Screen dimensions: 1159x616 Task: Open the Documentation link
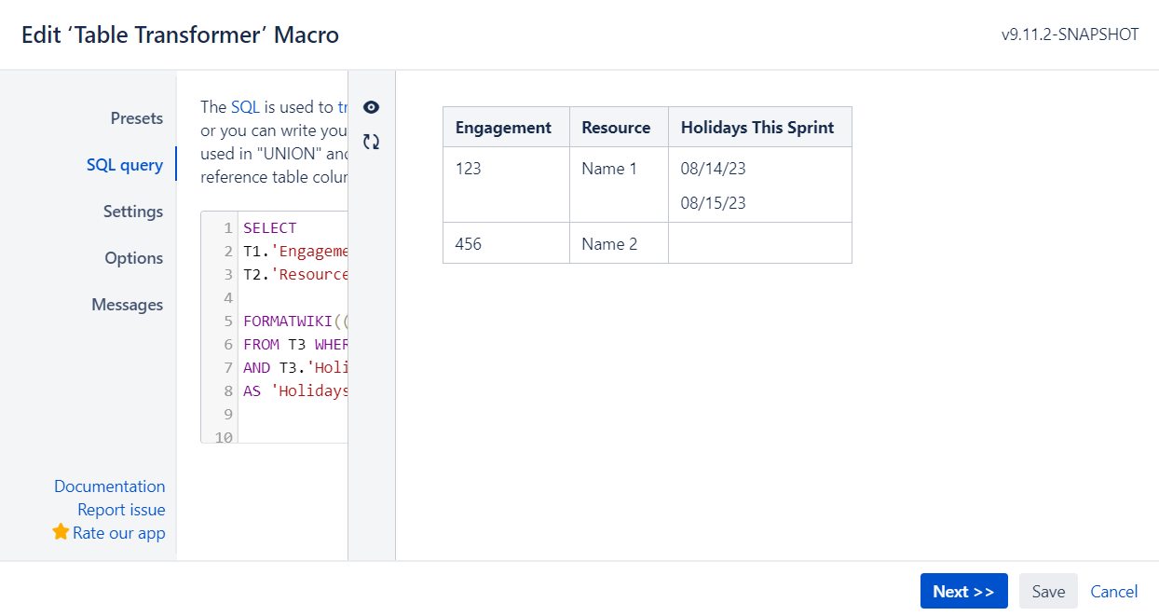point(110,486)
